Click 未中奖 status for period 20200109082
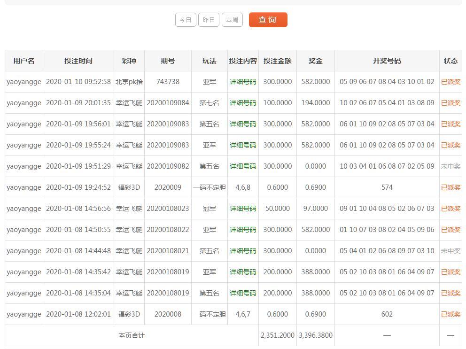The height and width of the screenshot is (349, 466). pos(450,166)
